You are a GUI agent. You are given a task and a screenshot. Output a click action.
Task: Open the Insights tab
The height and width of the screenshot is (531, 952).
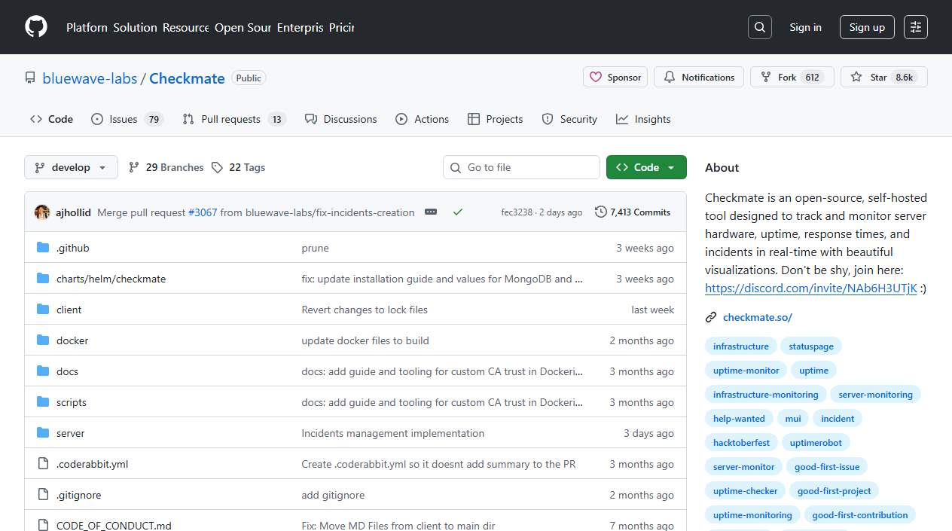(643, 119)
